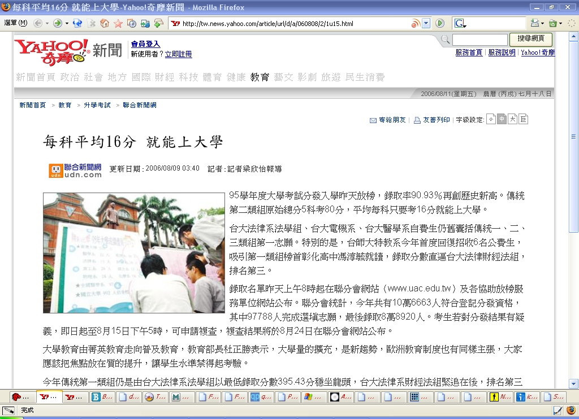579x419 pixels.
Task: Switch to the third browser tab with the Yahoo icon
Action: (76, 397)
